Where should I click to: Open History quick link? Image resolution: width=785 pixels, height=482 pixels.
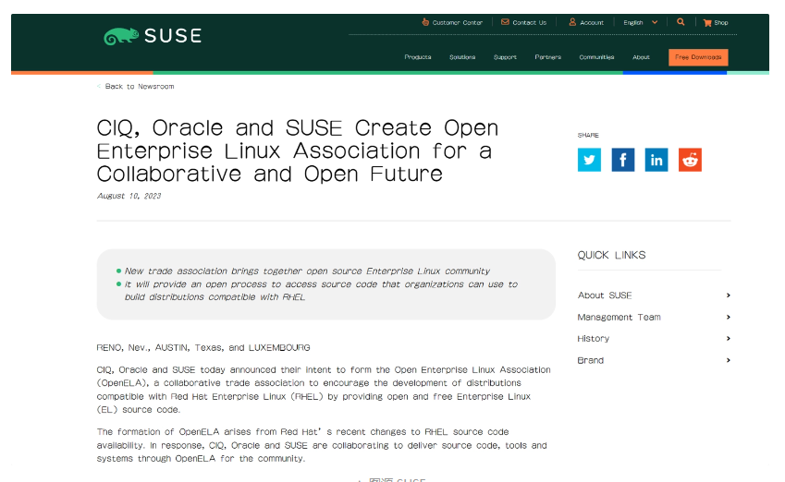tap(594, 339)
